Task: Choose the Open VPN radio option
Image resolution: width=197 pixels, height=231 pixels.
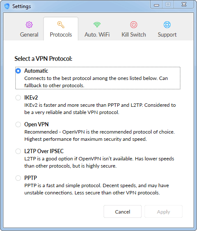Action: point(18,124)
